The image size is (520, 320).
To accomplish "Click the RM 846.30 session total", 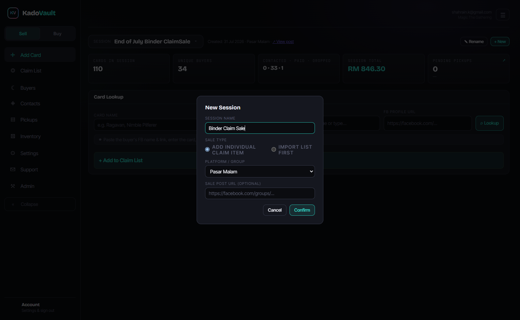I will coord(366,69).
